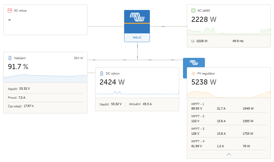Click the Proud 7.2 A row
This screenshot has height=162, width=274.
[x=45, y=98]
